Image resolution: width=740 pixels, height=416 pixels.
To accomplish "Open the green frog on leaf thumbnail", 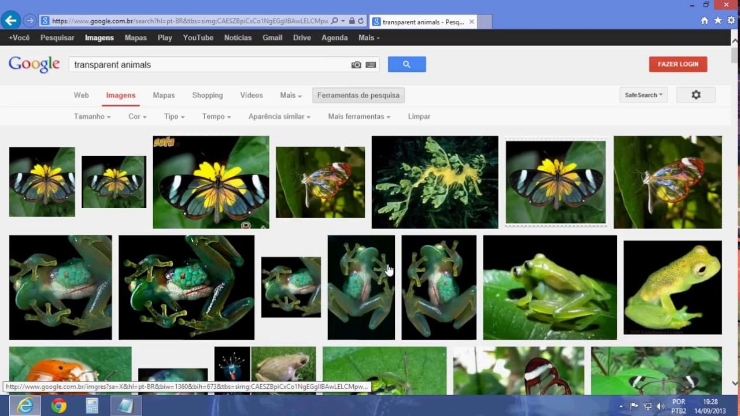I will click(x=550, y=287).
